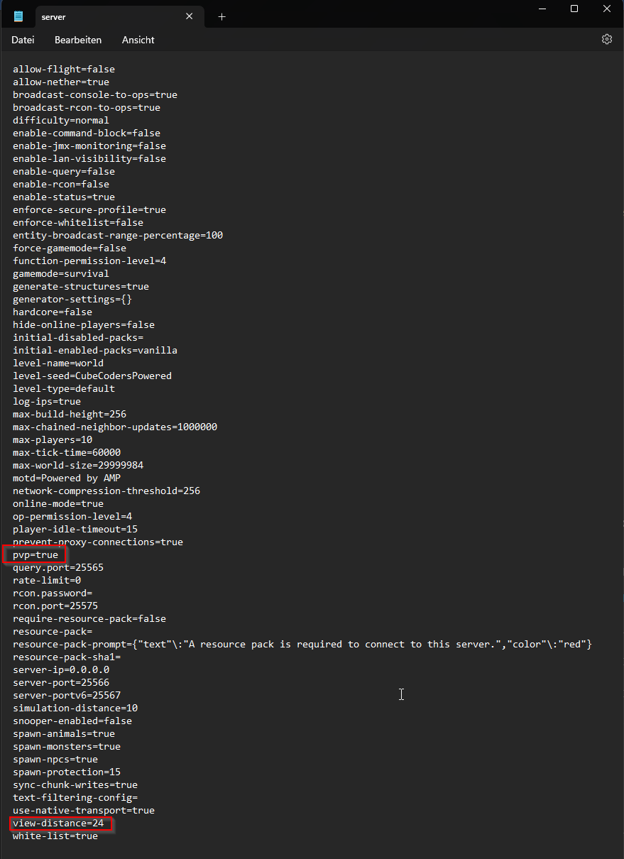Open the Datei menu
The image size is (624, 859).
(23, 40)
